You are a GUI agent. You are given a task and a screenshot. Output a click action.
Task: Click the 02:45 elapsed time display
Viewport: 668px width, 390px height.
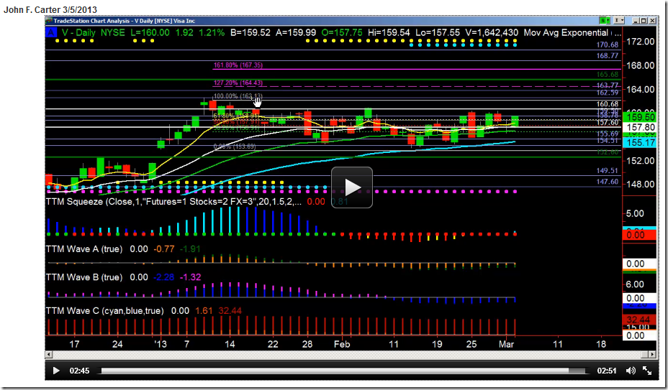pyautogui.click(x=79, y=371)
